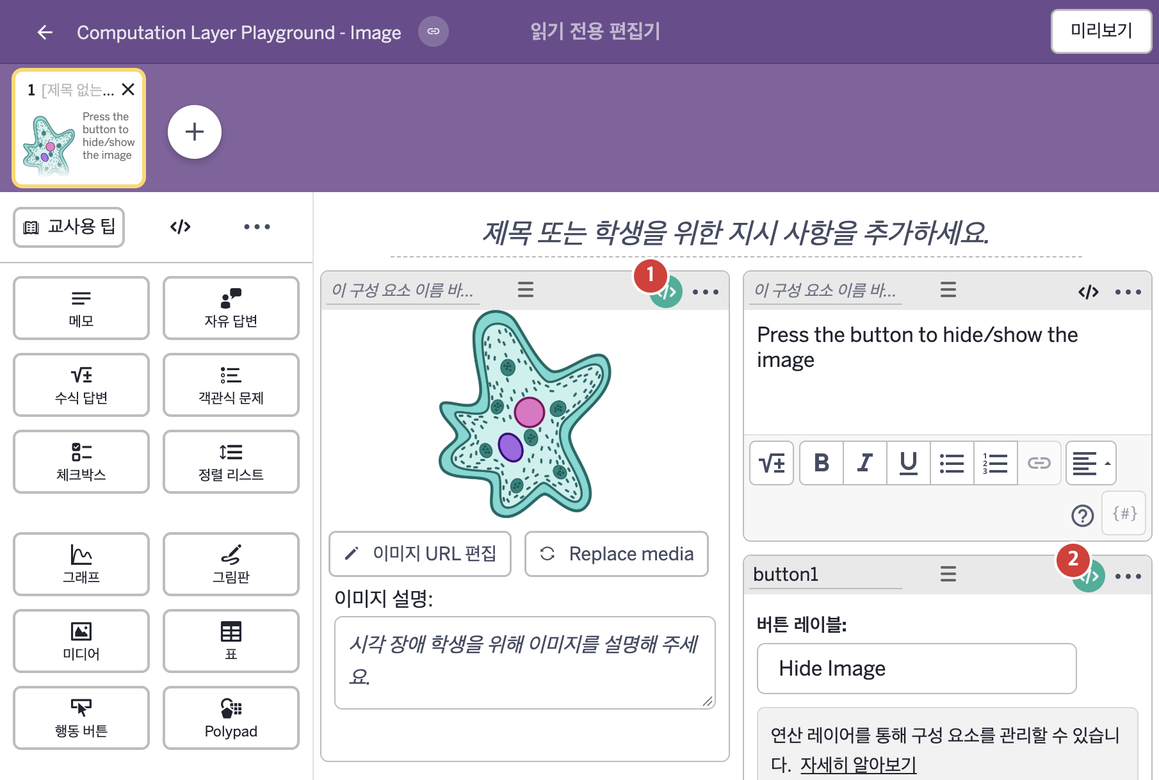
Task: Add a 체크박스 checkbox component
Action: point(81,462)
